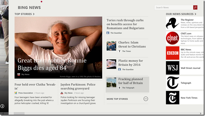205x116 pixels.
Task: Click The Times icon under Charles story
Action: (119, 51)
